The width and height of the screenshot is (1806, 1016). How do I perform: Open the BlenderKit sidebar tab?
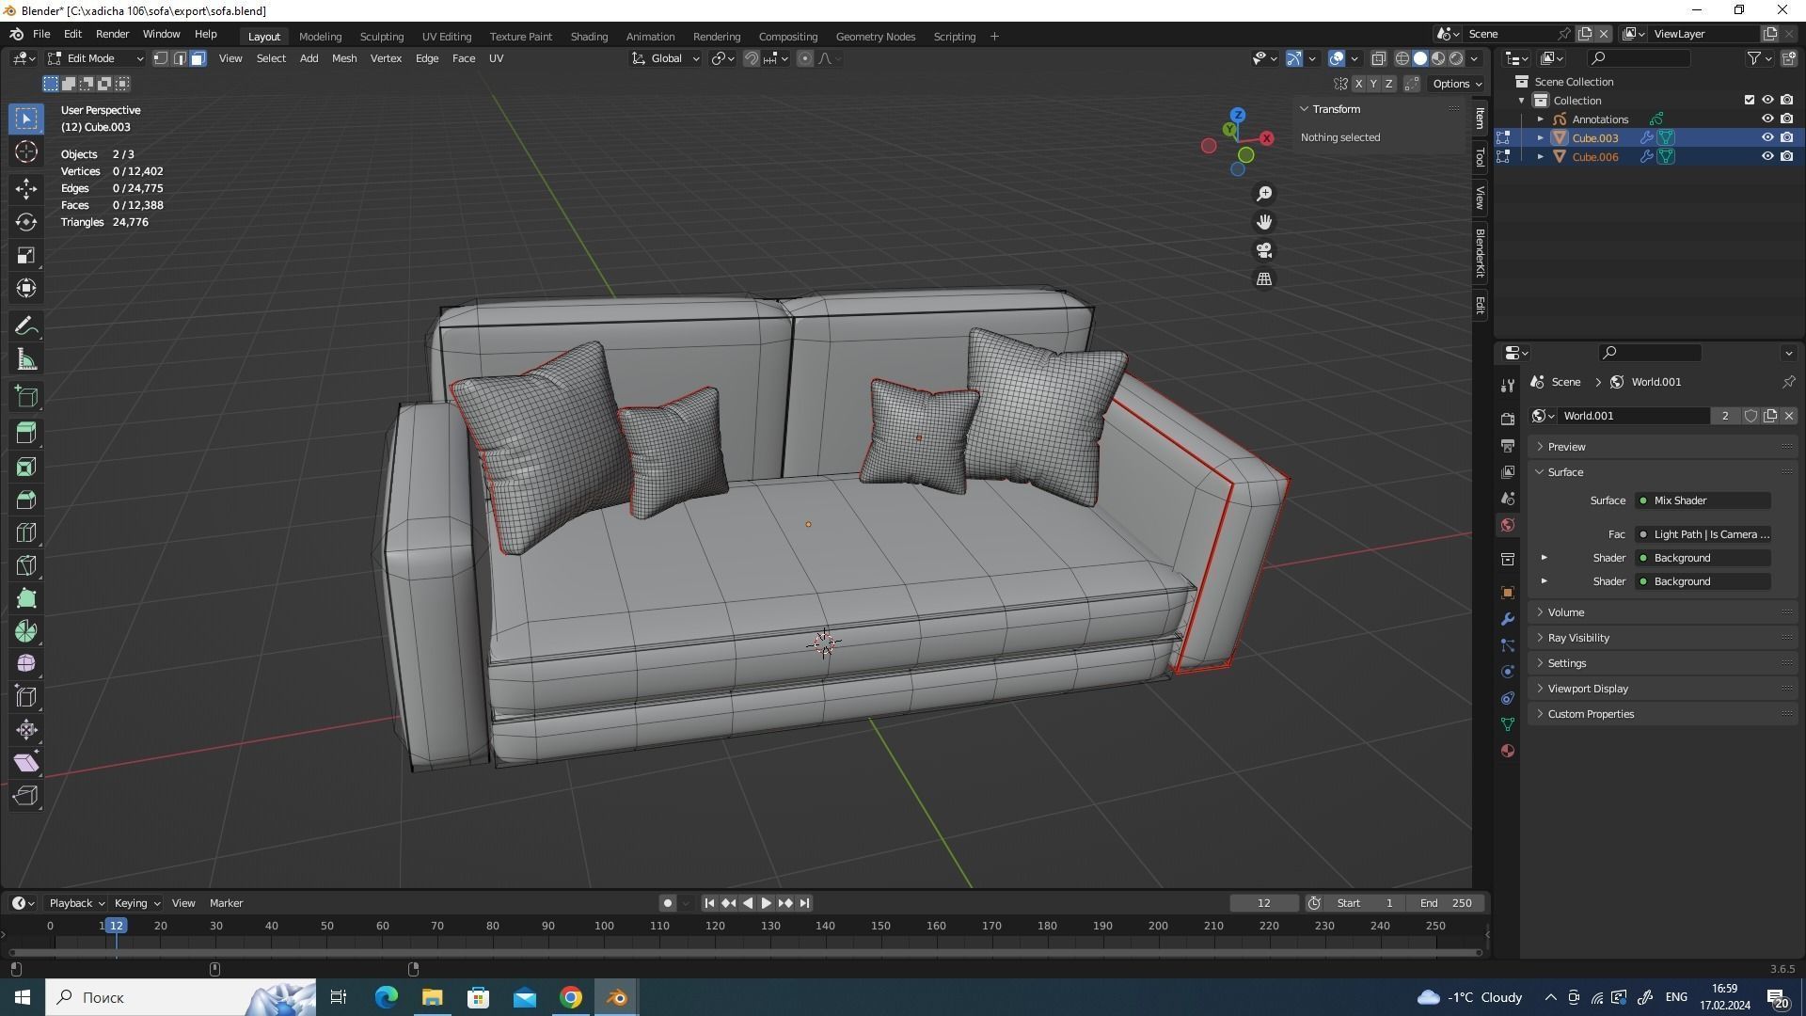(x=1480, y=253)
